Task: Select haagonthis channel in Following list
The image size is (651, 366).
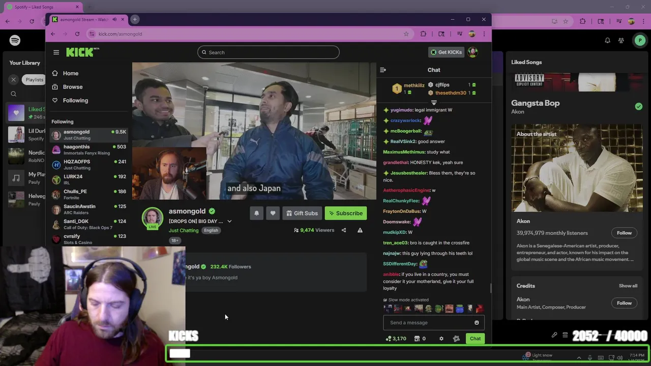Action: 88,149
